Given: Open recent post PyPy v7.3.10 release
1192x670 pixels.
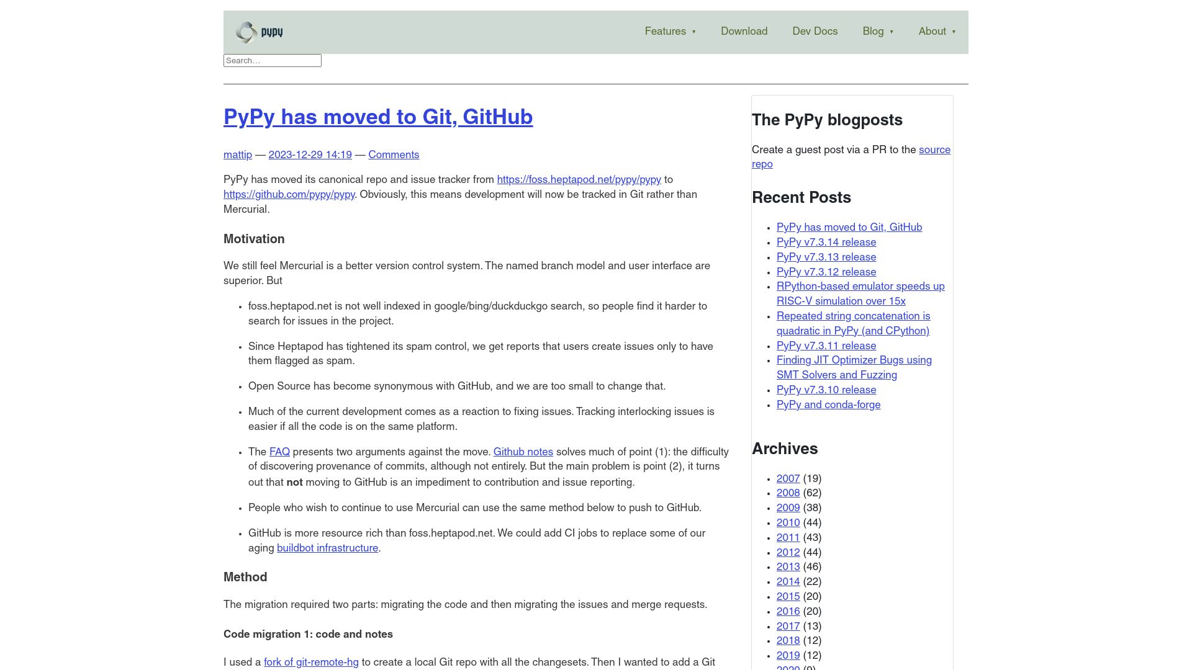Looking at the screenshot, I should point(826,390).
